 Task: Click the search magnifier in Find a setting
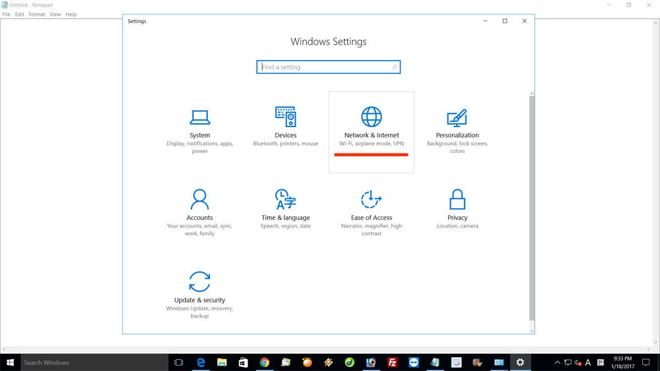click(395, 67)
